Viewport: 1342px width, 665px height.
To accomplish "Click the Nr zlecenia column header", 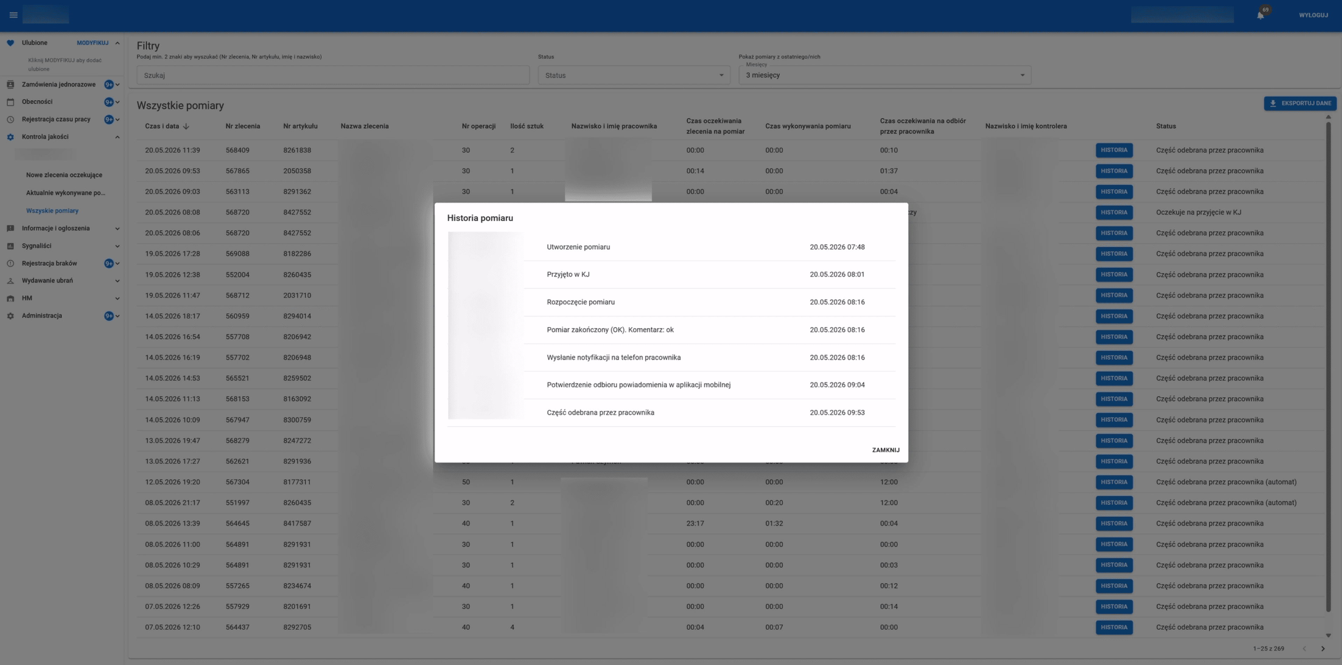I will tap(243, 126).
